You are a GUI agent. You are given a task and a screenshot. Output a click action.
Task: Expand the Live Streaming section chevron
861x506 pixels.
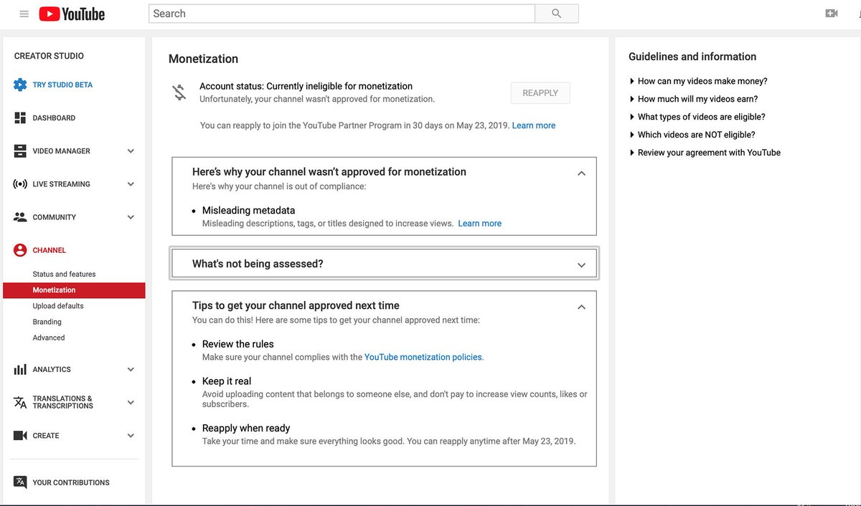[x=131, y=184]
